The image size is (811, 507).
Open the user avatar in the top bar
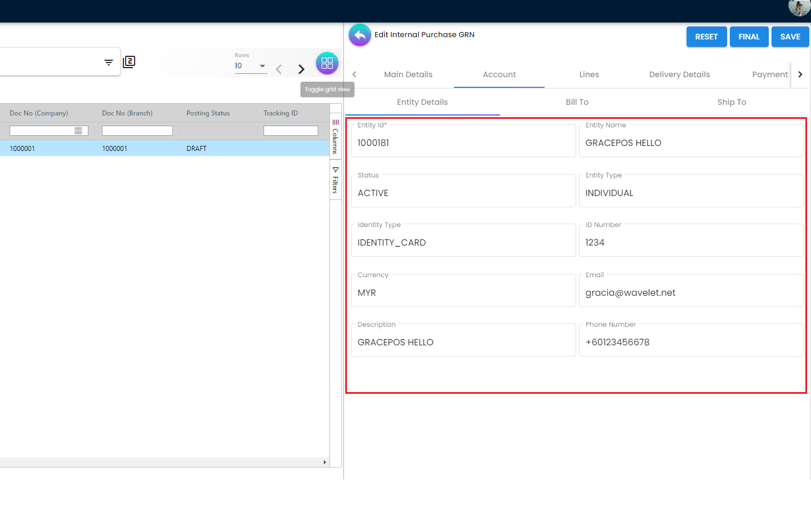tap(799, 8)
